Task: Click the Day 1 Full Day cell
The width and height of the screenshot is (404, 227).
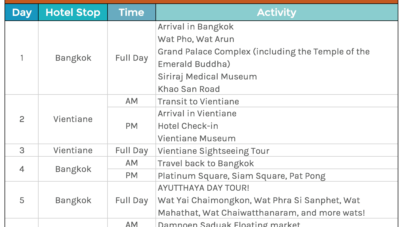Action: (131, 58)
